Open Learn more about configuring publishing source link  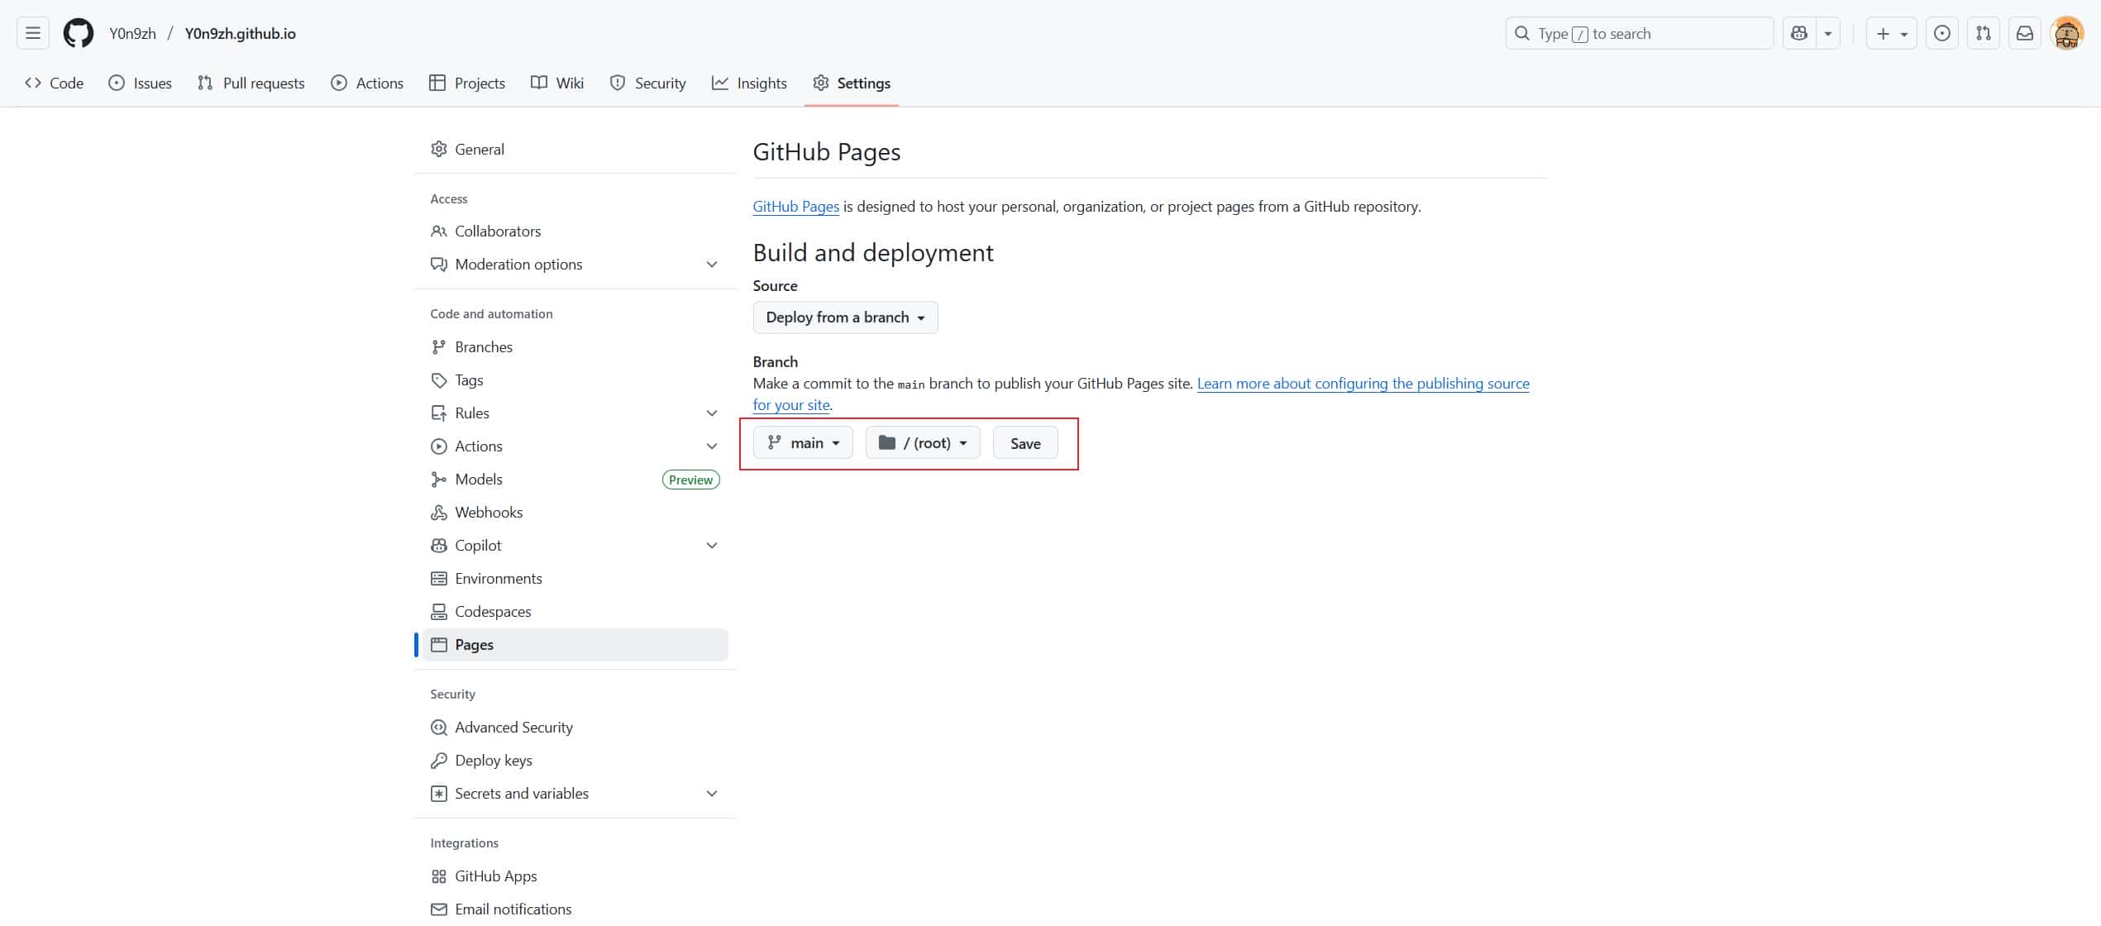click(1363, 384)
